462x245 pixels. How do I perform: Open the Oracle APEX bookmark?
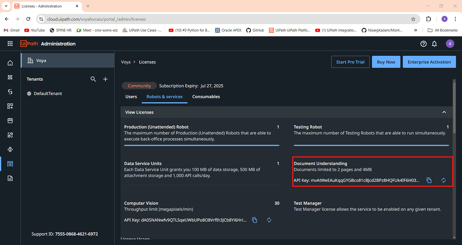pos(228,30)
